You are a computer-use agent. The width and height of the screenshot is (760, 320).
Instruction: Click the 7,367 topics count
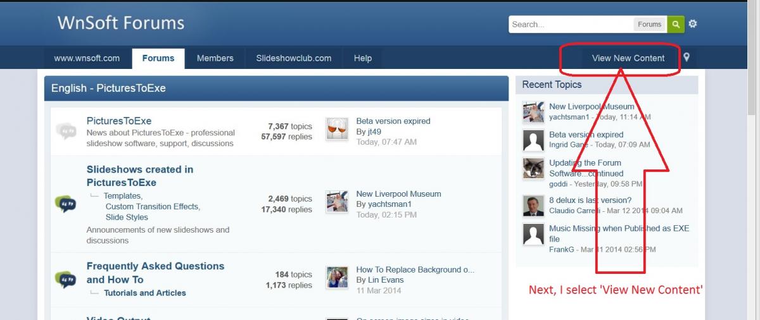tap(290, 126)
